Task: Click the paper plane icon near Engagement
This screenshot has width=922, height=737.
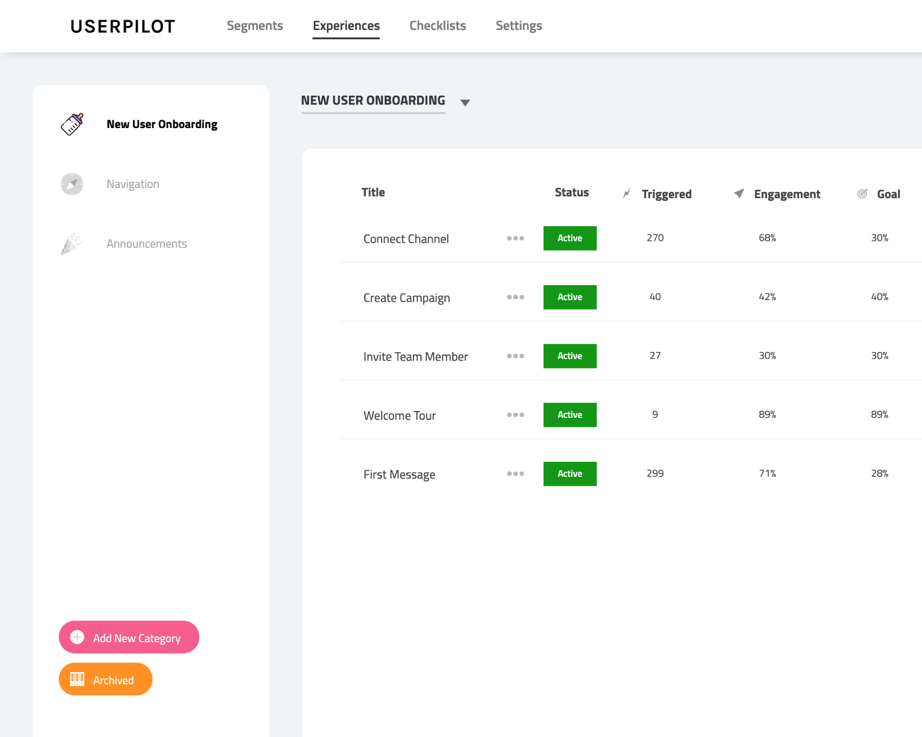Action: tap(739, 193)
